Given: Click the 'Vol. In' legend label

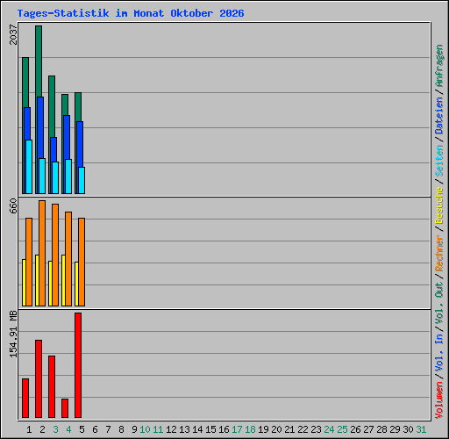Looking at the screenshot, I should coord(439,353).
